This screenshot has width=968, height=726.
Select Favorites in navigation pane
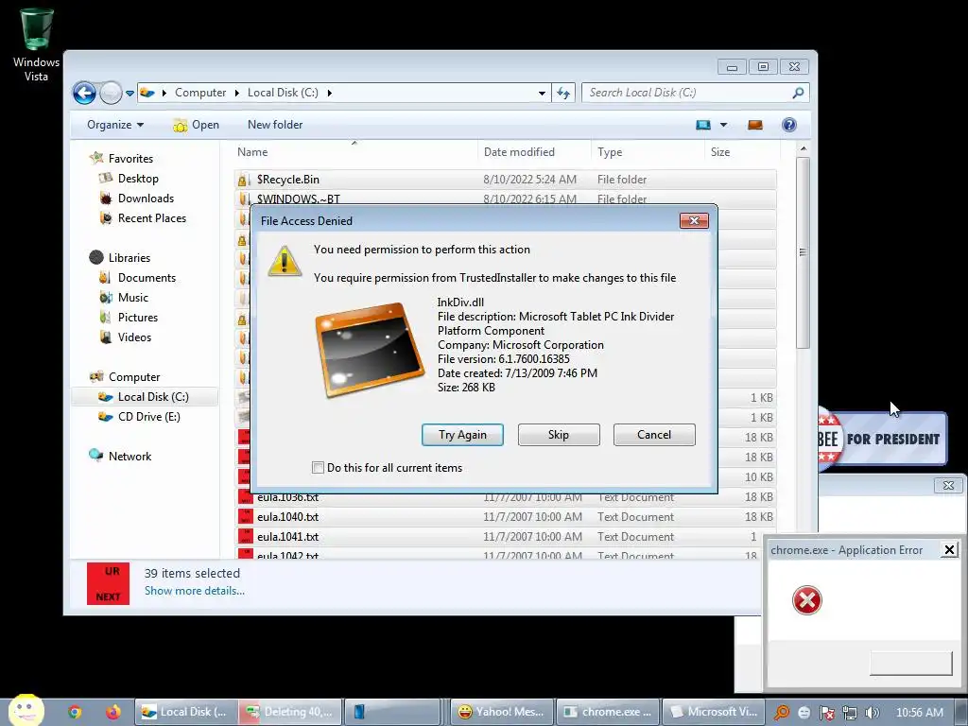coord(130,159)
